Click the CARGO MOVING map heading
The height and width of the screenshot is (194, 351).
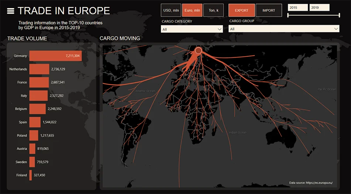click(120, 38)
